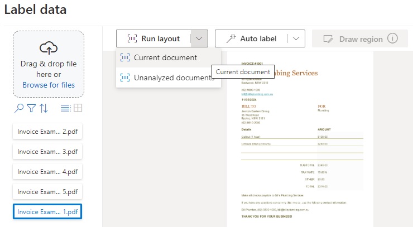
Task: Click the sort arrows icon
Action: [x=44, y=108]
